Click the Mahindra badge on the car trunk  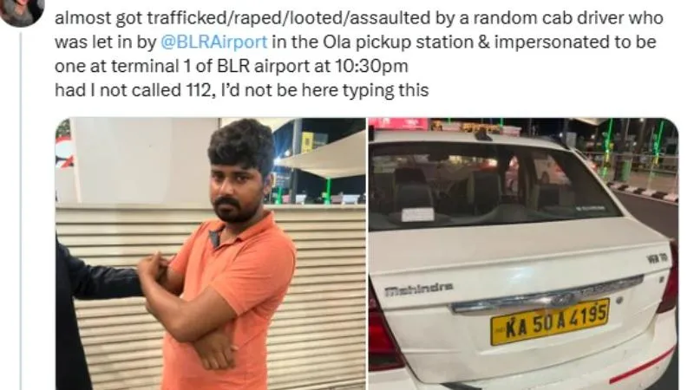(419, 289)
